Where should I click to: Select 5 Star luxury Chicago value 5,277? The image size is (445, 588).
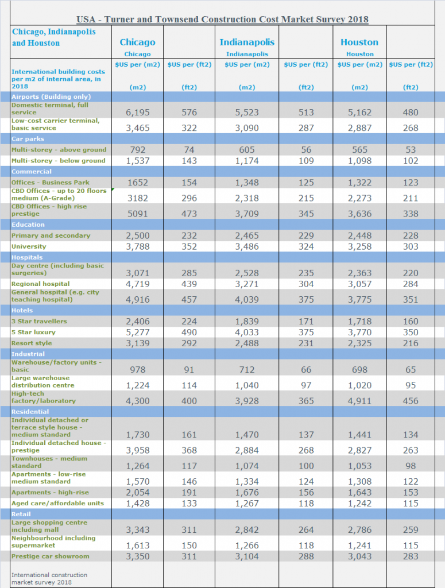[138, 332]
